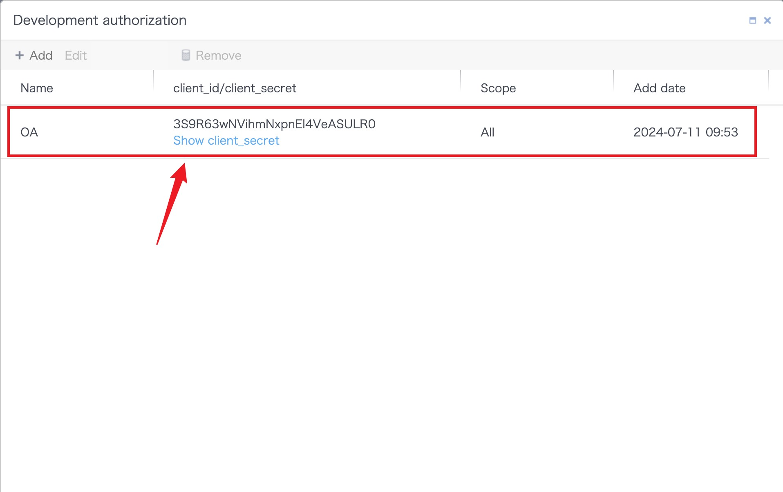783x492 pixels.
Task: Click the plus icon beside Add
Action: pos(19,55)
